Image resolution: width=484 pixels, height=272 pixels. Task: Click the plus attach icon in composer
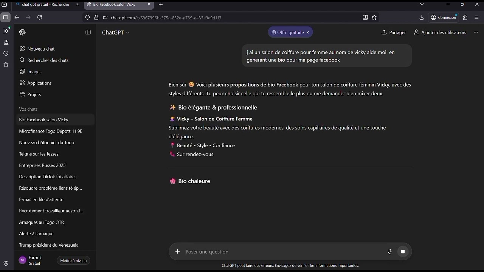(177, 252)
